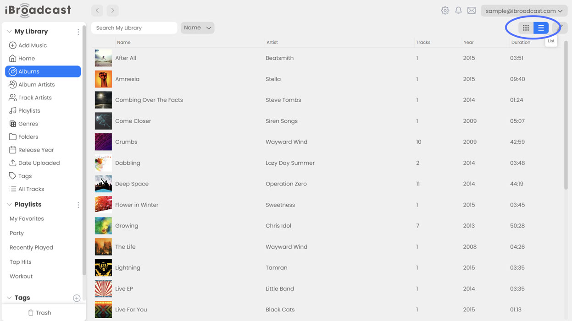Navigate forward with the right arrow
The height and width of the screenshot is (321, 572).
(x=112, y=11)
